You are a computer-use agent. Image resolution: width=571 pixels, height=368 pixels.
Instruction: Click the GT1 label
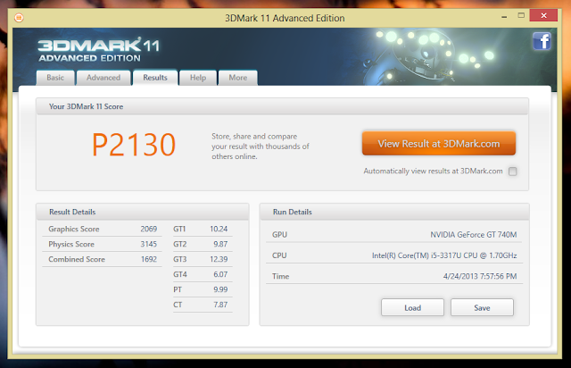[179, 229]
